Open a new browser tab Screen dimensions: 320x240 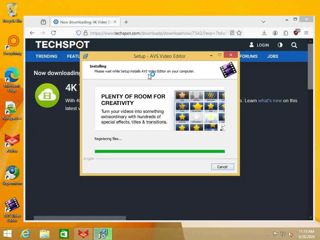point(126,22)
